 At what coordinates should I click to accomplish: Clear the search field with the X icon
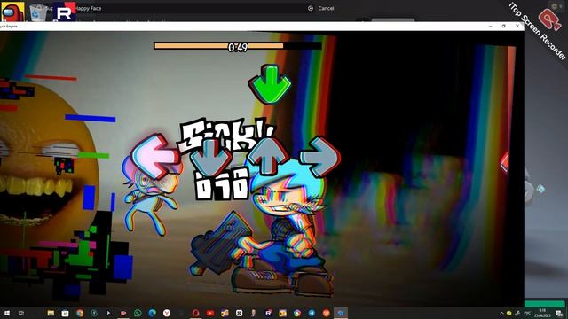point(311,8)
